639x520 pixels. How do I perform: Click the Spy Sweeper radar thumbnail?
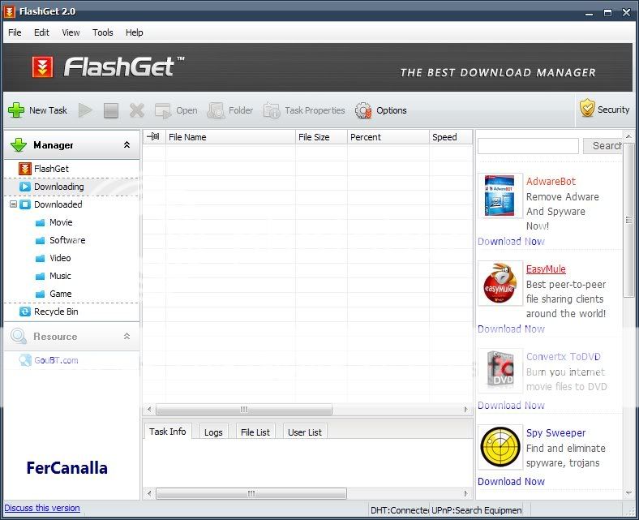tap(500, 448)
